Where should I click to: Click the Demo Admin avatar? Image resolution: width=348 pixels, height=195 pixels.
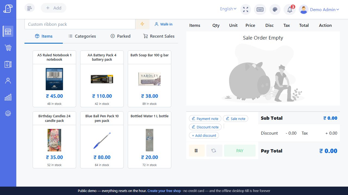tap(303, 9)
